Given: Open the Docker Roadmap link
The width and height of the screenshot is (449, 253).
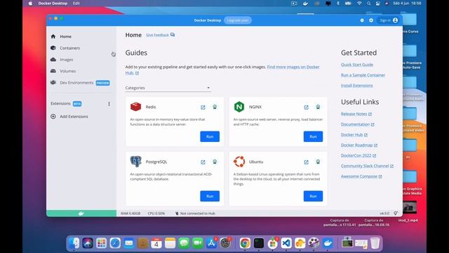Looking at the screenshot, I should [x=359, y=145].
